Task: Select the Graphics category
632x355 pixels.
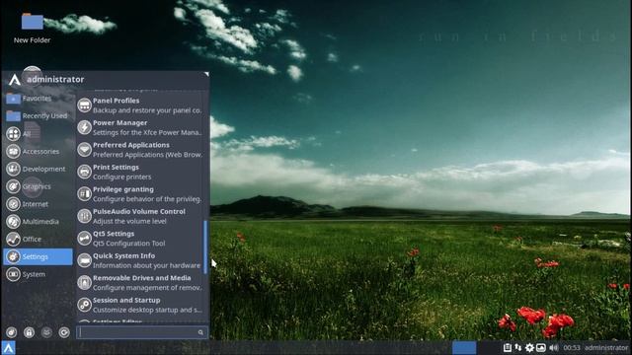Action: [38, 186]
